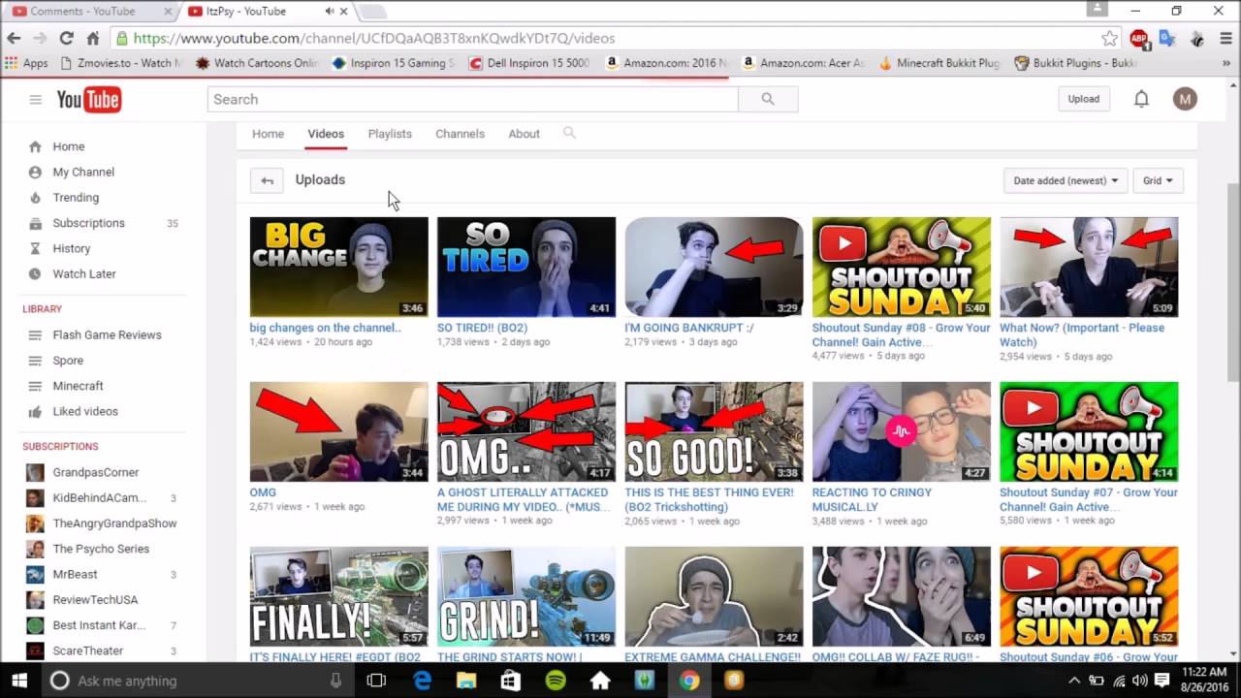Click the browser Home icon
1241x698 pixels.
coord(93,38)
